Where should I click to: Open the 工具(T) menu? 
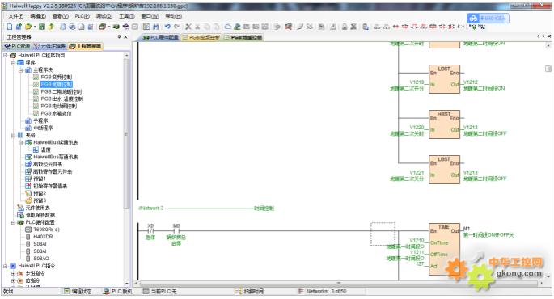127,16
